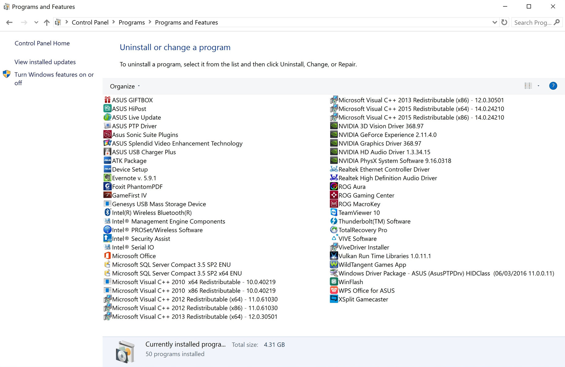Click the WinFlash icon
Viewport: 565px width, 367px height.
pos(334,282)
